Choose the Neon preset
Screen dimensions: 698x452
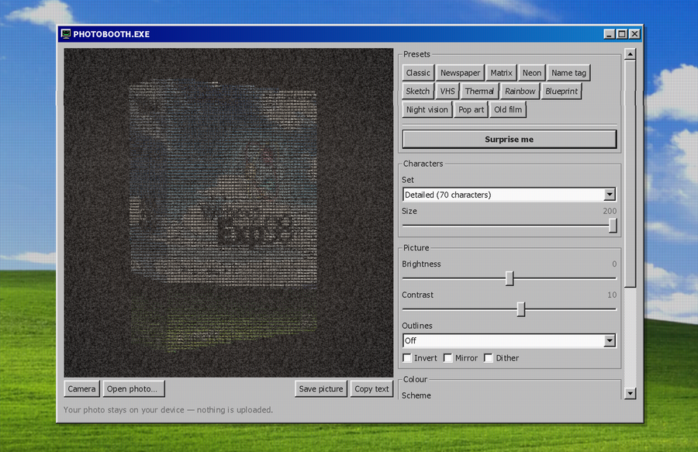(x=532, y=73)
